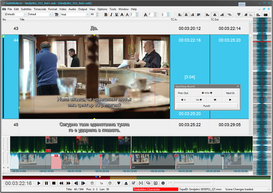Pause the video playback
This screenshot has height=193, width=273.
click(46, 183)
